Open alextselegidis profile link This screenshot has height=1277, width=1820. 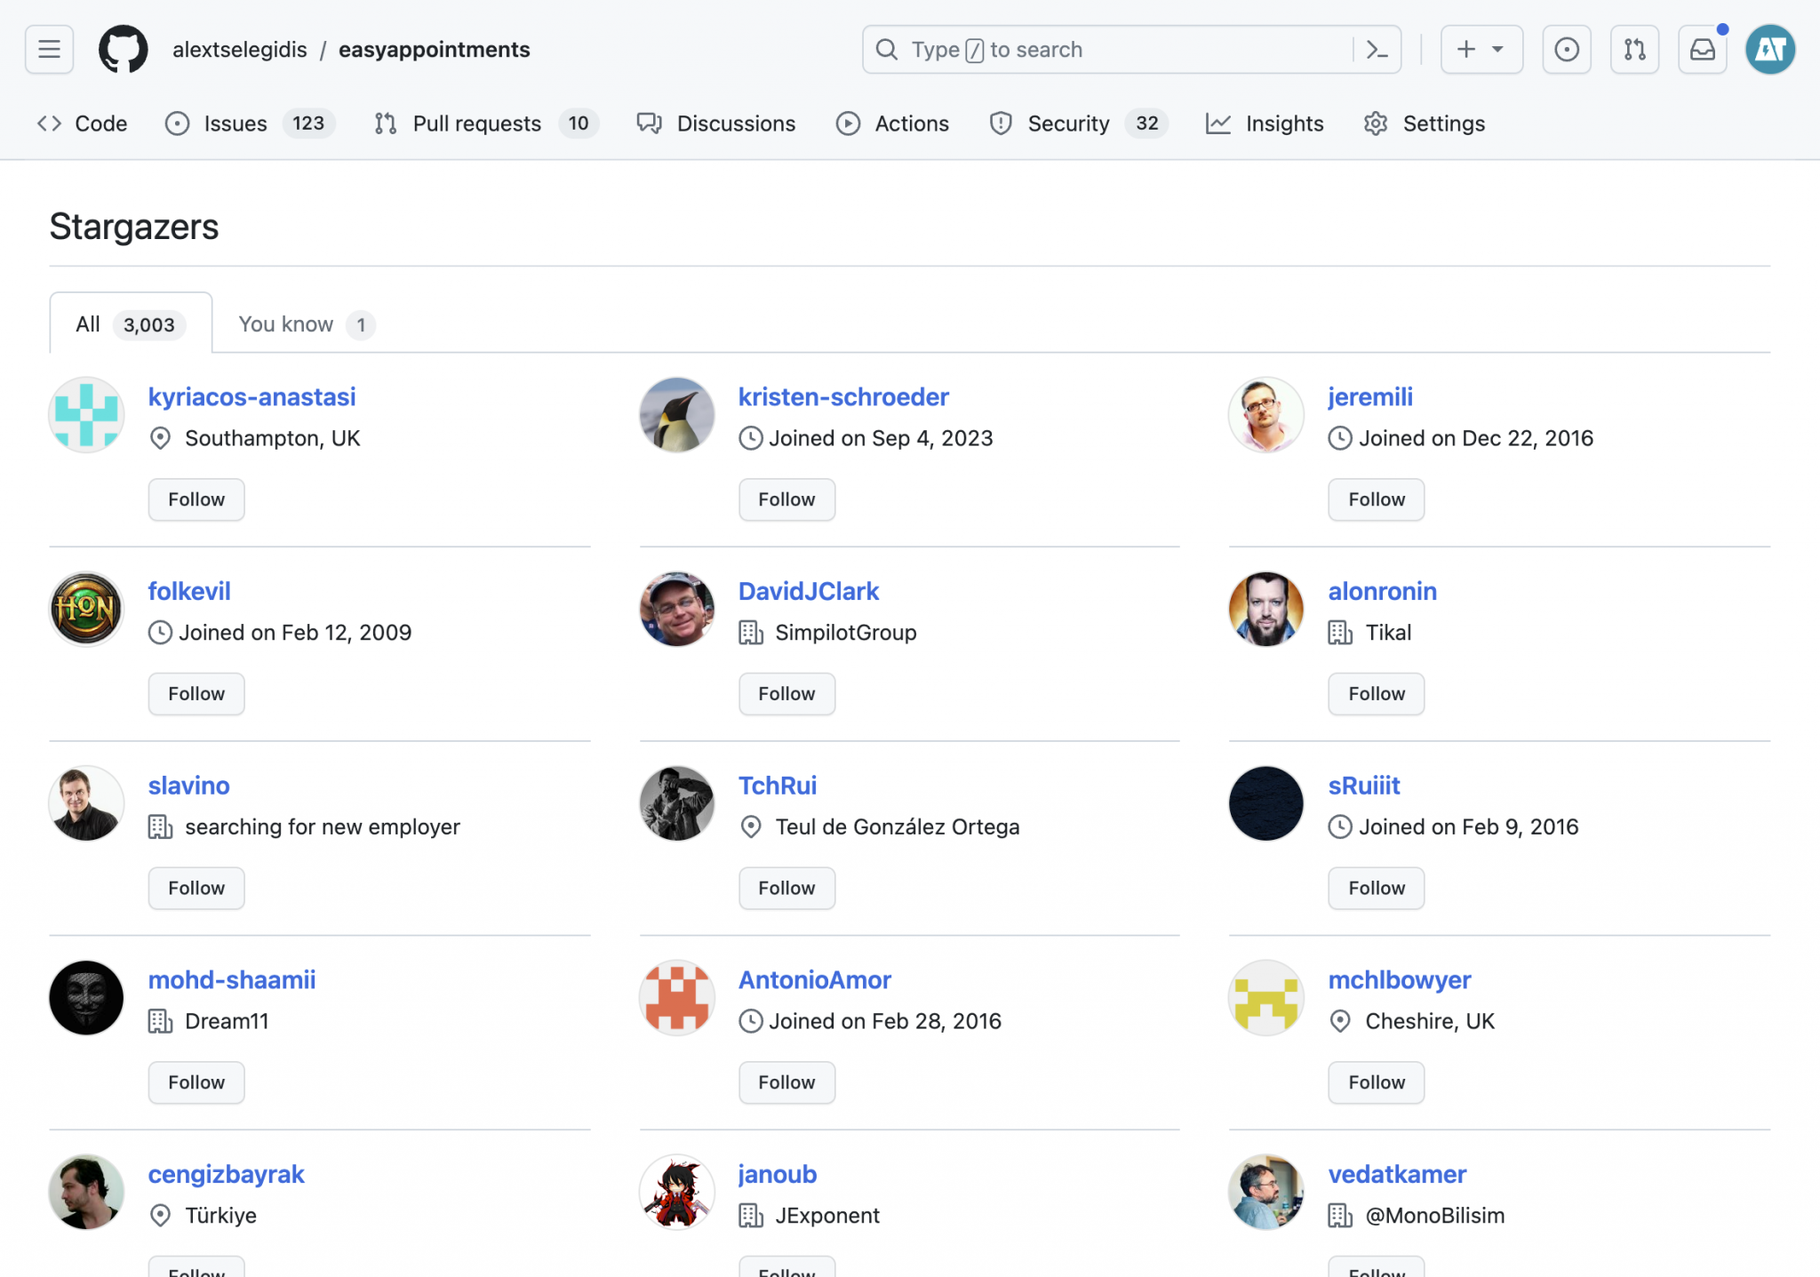239,49
